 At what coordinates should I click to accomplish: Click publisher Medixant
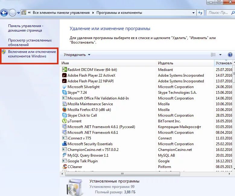tap(165, 70)
